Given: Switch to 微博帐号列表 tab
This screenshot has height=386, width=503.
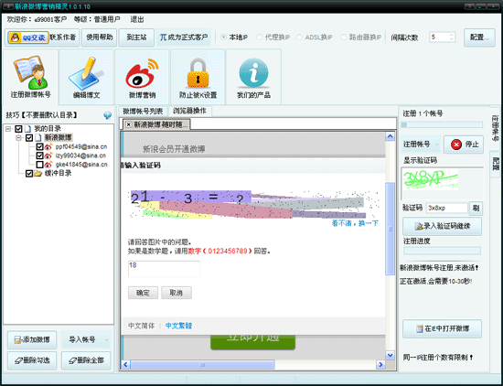Looking at the screenshot, I should coord(143,112).
